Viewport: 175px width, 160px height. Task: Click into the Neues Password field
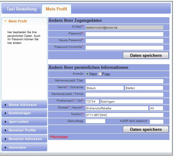[x=125, y=41]
